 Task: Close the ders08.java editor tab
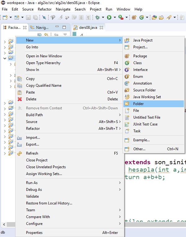(101, 28)
